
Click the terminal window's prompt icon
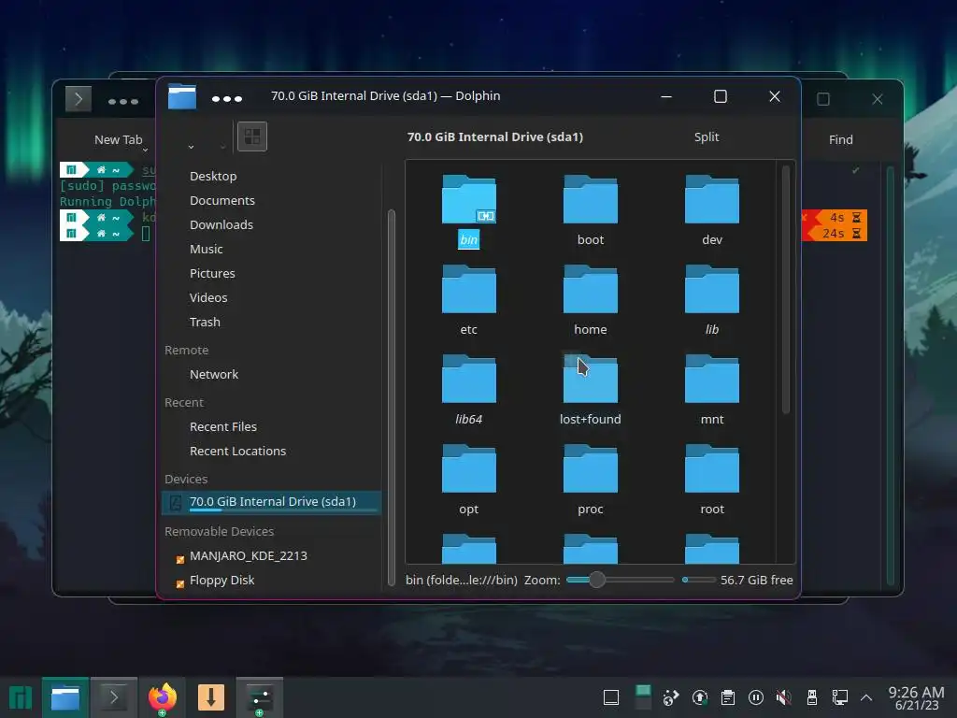(79, 99)
